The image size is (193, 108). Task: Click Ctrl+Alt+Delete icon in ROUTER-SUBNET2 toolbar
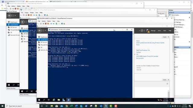[x=38, y=24]
